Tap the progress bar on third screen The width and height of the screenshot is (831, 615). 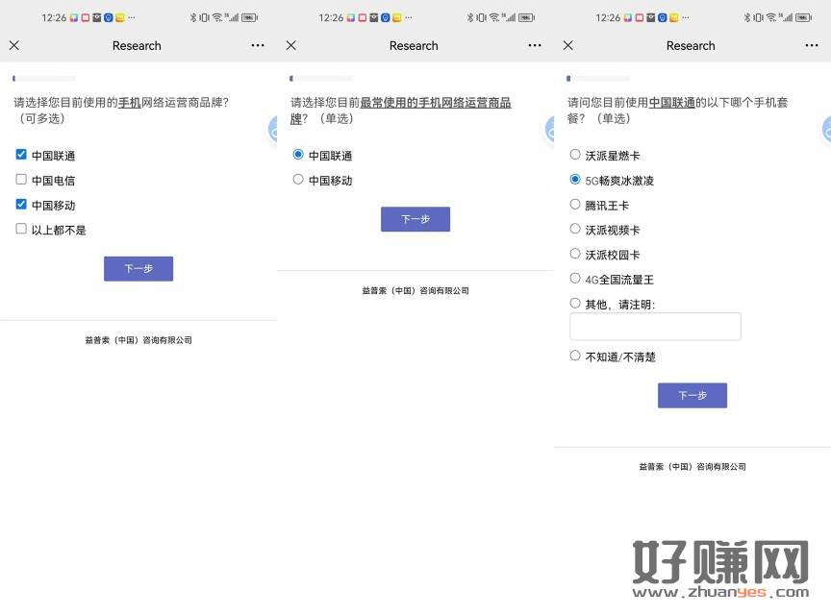pos(598,79)
